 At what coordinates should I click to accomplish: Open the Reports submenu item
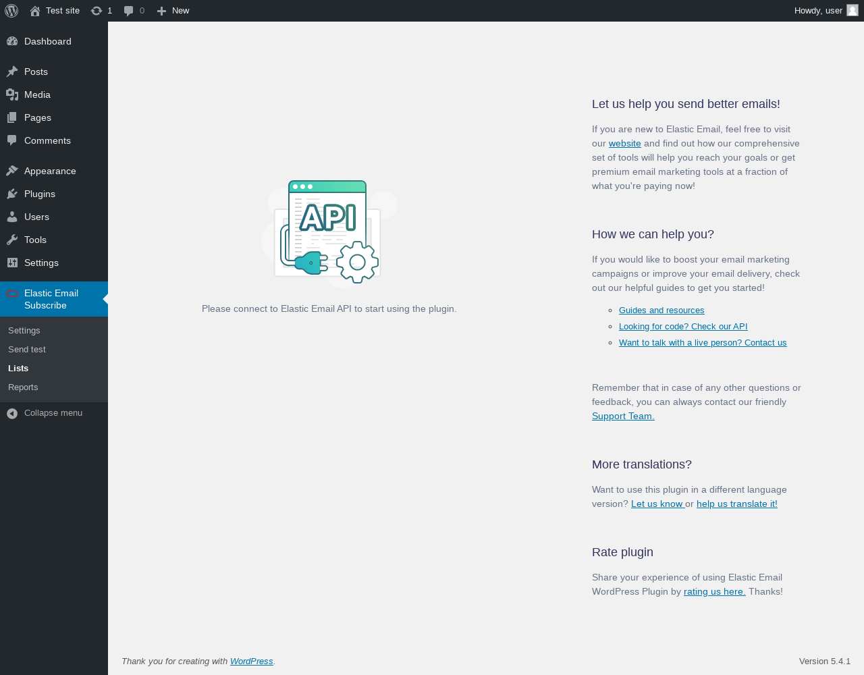click(23, 387)
